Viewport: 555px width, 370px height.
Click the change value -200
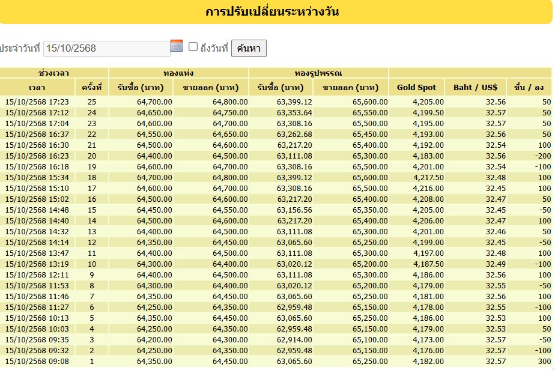pos(542,156)
